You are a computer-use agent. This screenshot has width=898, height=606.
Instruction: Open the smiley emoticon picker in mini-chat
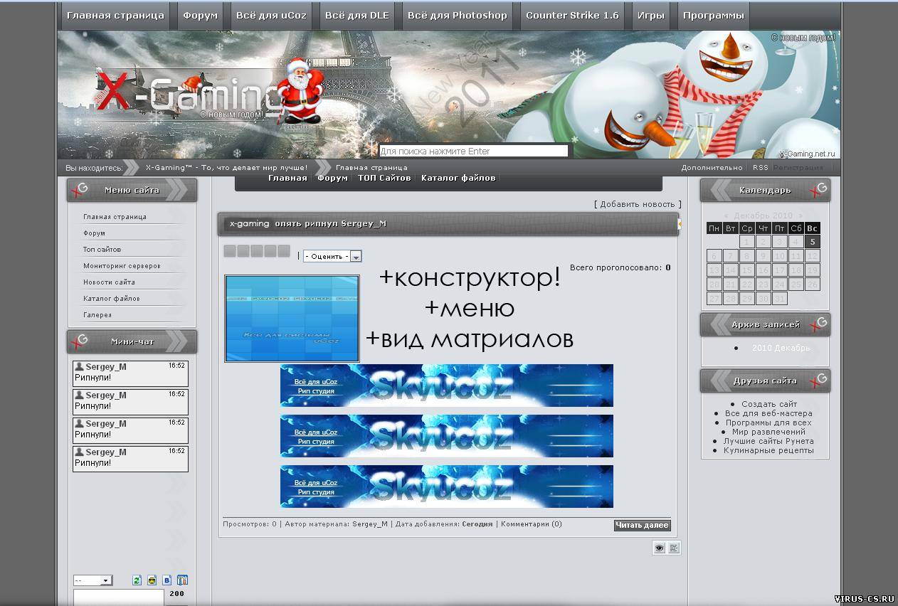(152, 580)
